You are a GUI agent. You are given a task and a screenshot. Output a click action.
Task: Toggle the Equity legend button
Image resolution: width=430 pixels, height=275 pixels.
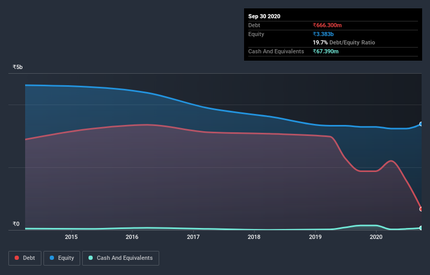coord(62,258)
